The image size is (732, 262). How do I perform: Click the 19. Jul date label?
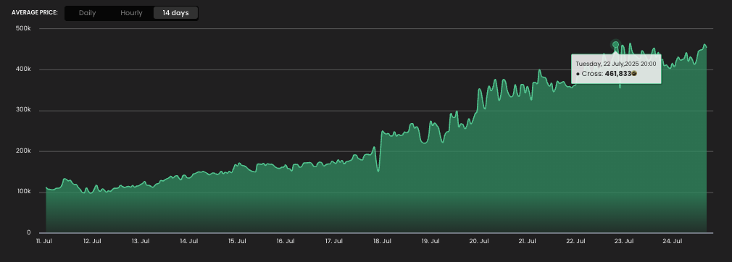(x=431, y=241)
